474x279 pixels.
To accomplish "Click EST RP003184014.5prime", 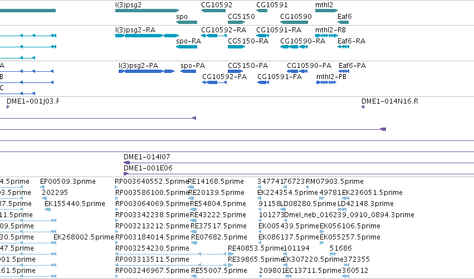I will click(152, 237).
